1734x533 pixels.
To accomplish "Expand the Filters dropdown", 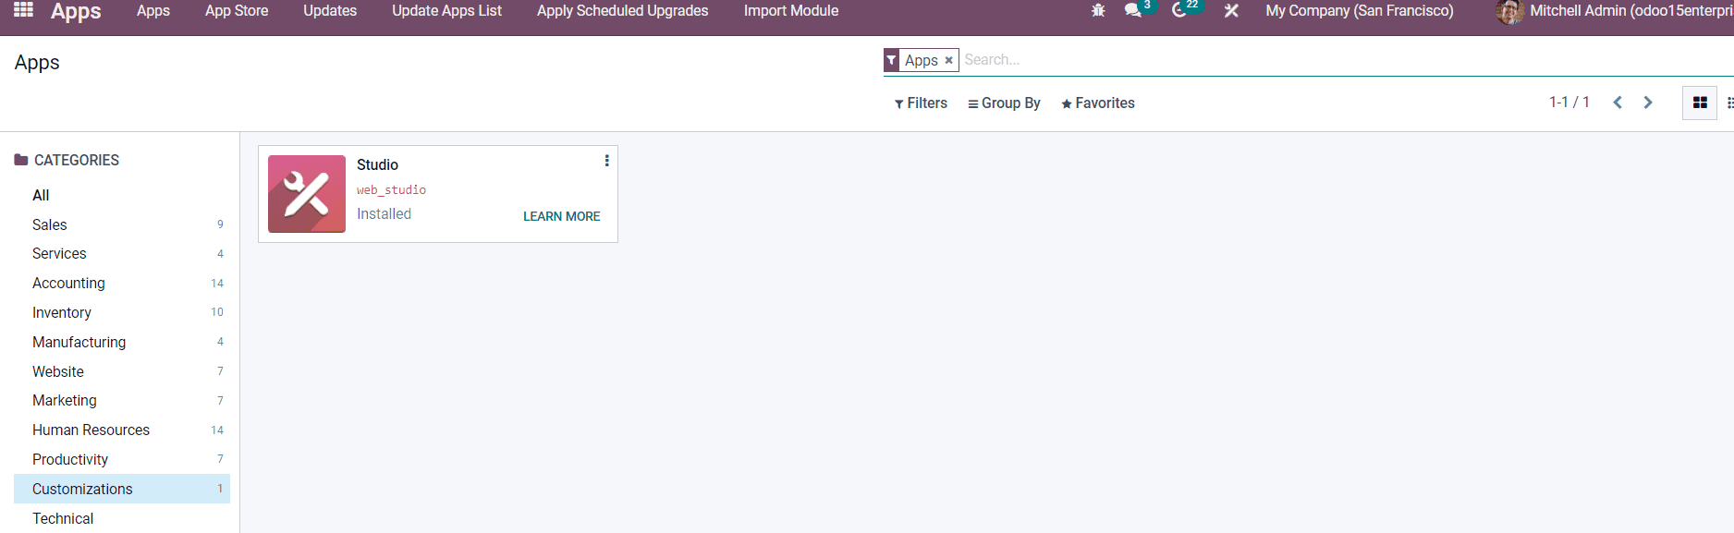I will click(921, 103).
